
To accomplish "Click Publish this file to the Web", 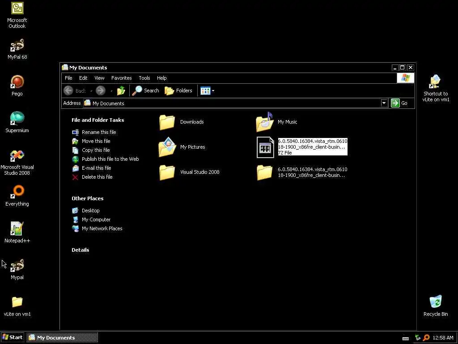I will tap(106, 159).
